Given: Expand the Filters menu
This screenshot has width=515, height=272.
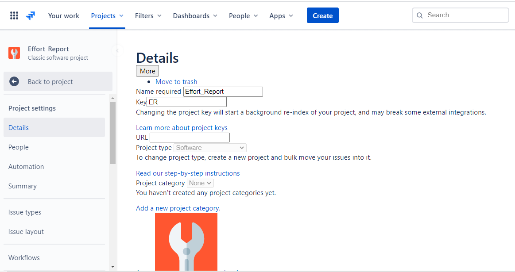Looking at the screenshot, I should (148, 16).
